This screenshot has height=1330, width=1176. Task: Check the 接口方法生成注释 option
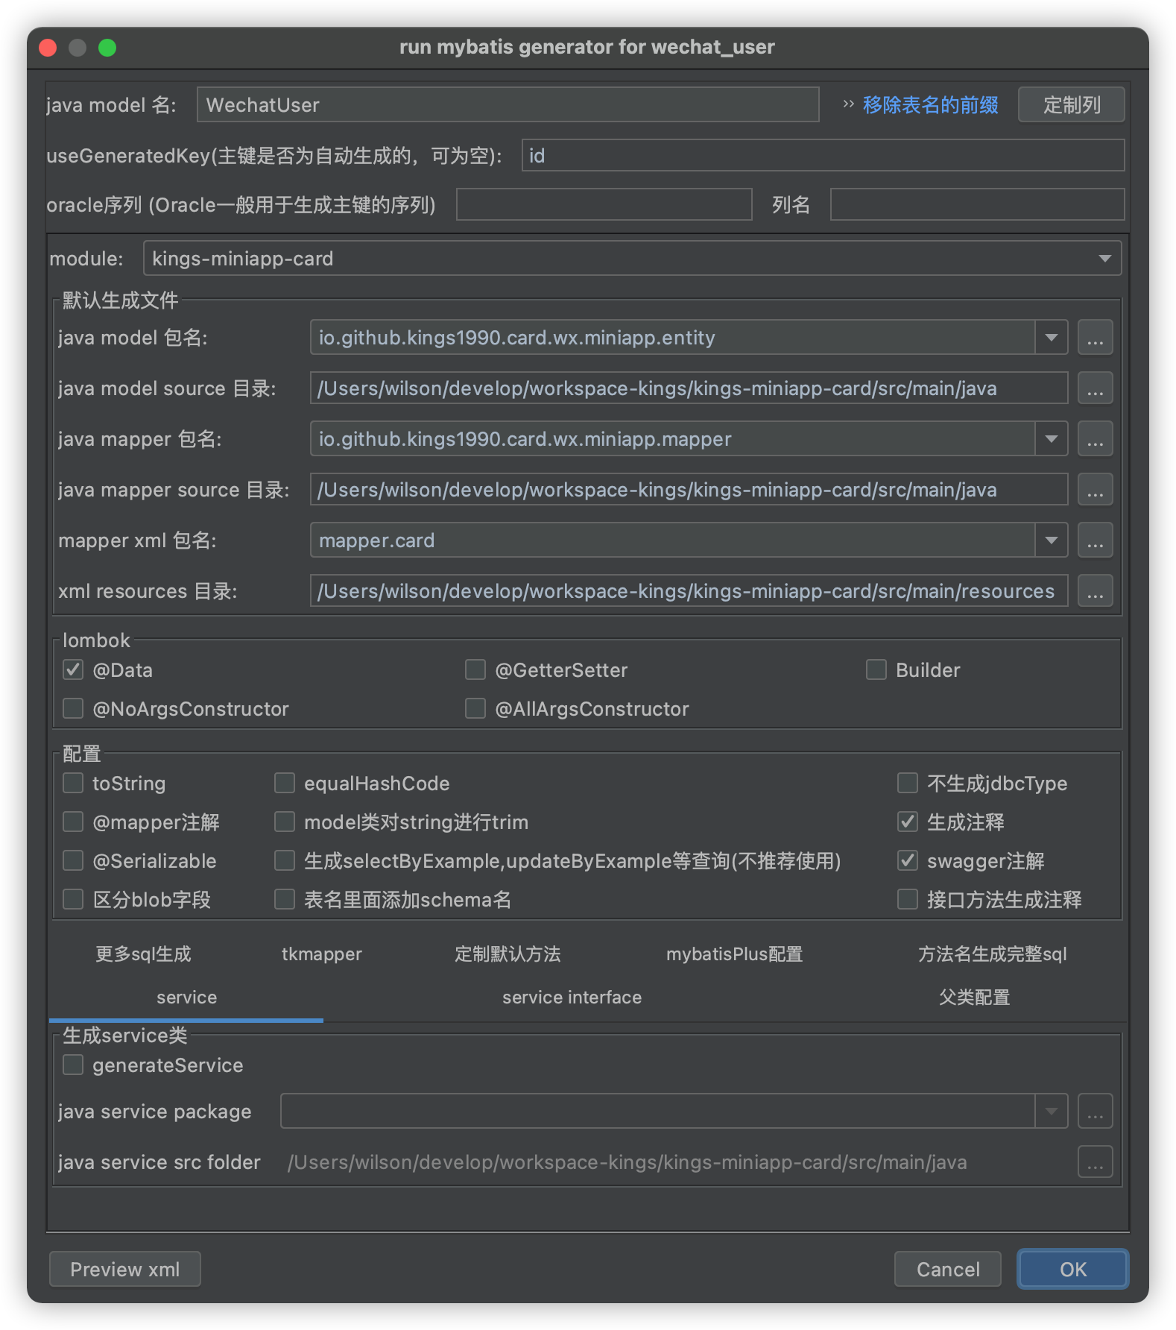coord(908,899)
